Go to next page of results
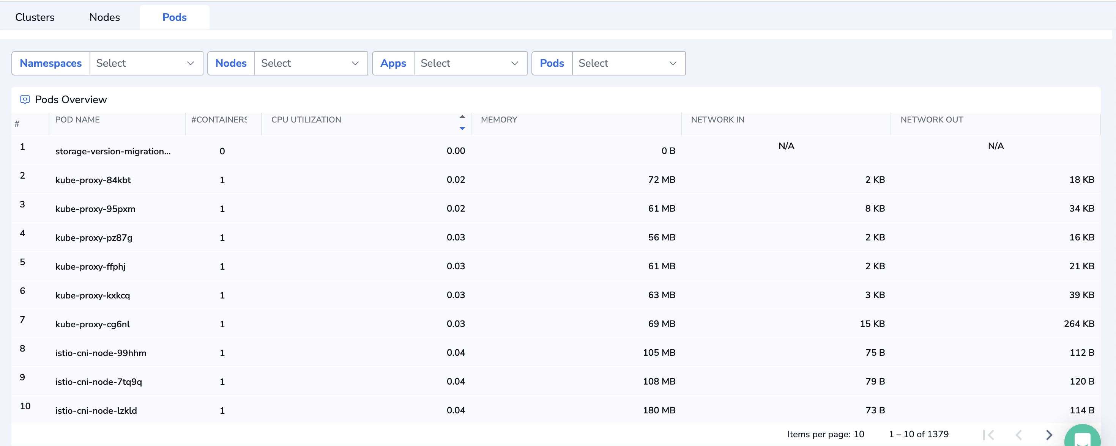 point(1049,434)
